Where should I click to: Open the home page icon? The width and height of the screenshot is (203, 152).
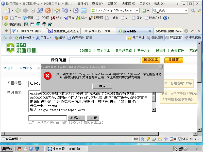click(x=57, y=11)
